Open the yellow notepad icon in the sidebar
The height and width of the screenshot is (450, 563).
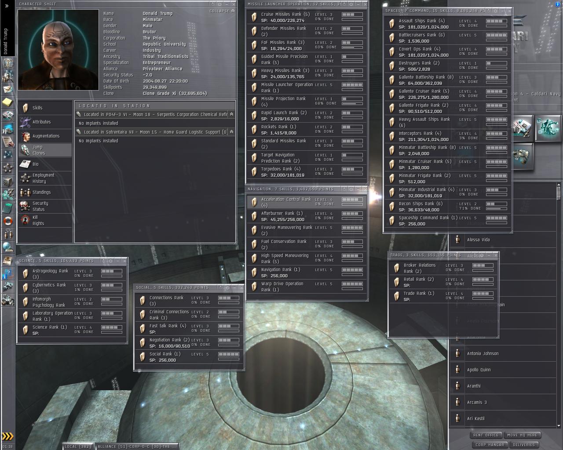click(x=7, y=102)
